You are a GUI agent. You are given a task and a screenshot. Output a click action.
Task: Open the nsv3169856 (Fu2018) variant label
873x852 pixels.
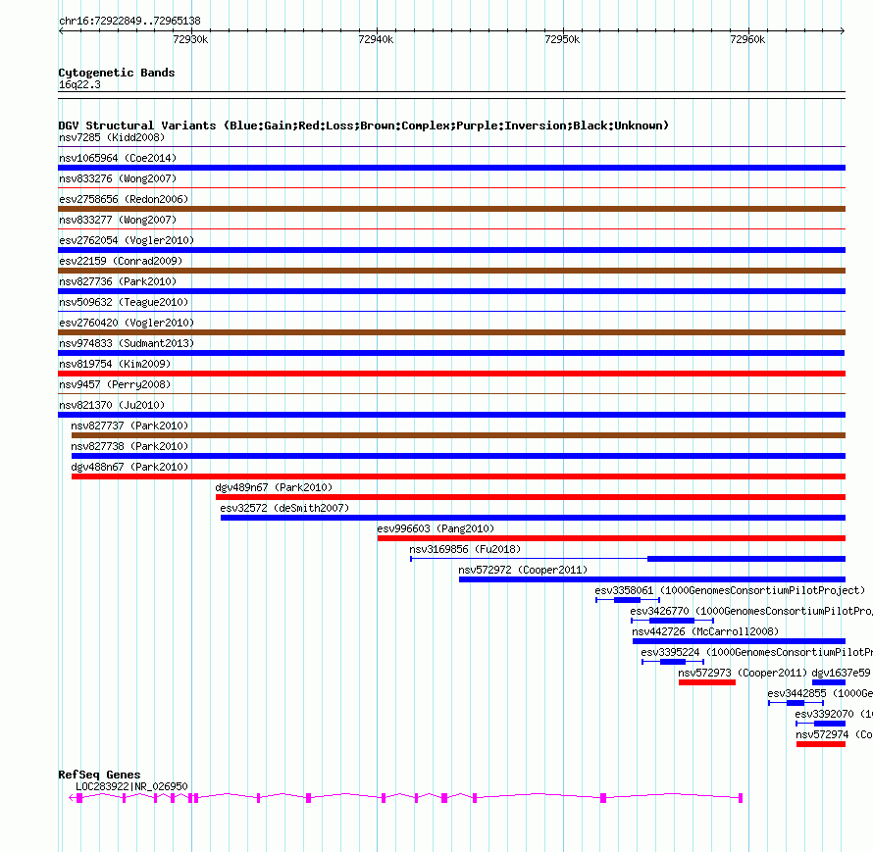pos(465,549)
